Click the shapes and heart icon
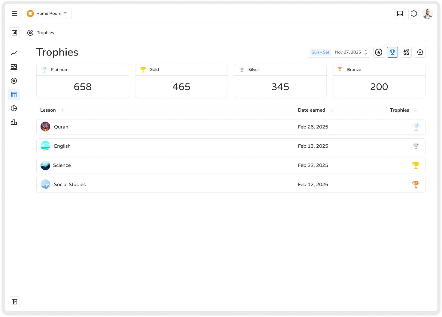442x317 pixels. 406,52
